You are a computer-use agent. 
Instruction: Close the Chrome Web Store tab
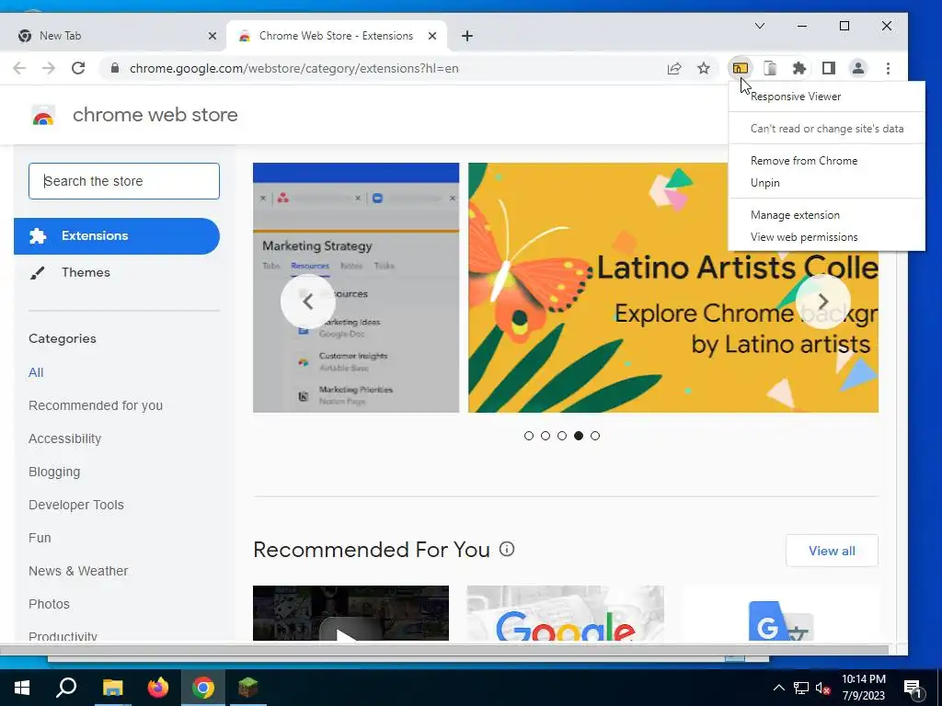point(432,36)
